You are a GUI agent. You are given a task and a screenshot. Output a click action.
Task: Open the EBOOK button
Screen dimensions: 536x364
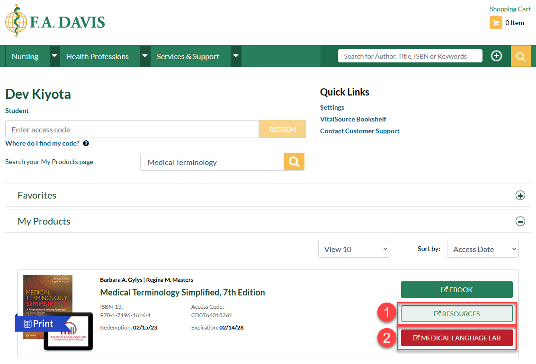point(457,290)
